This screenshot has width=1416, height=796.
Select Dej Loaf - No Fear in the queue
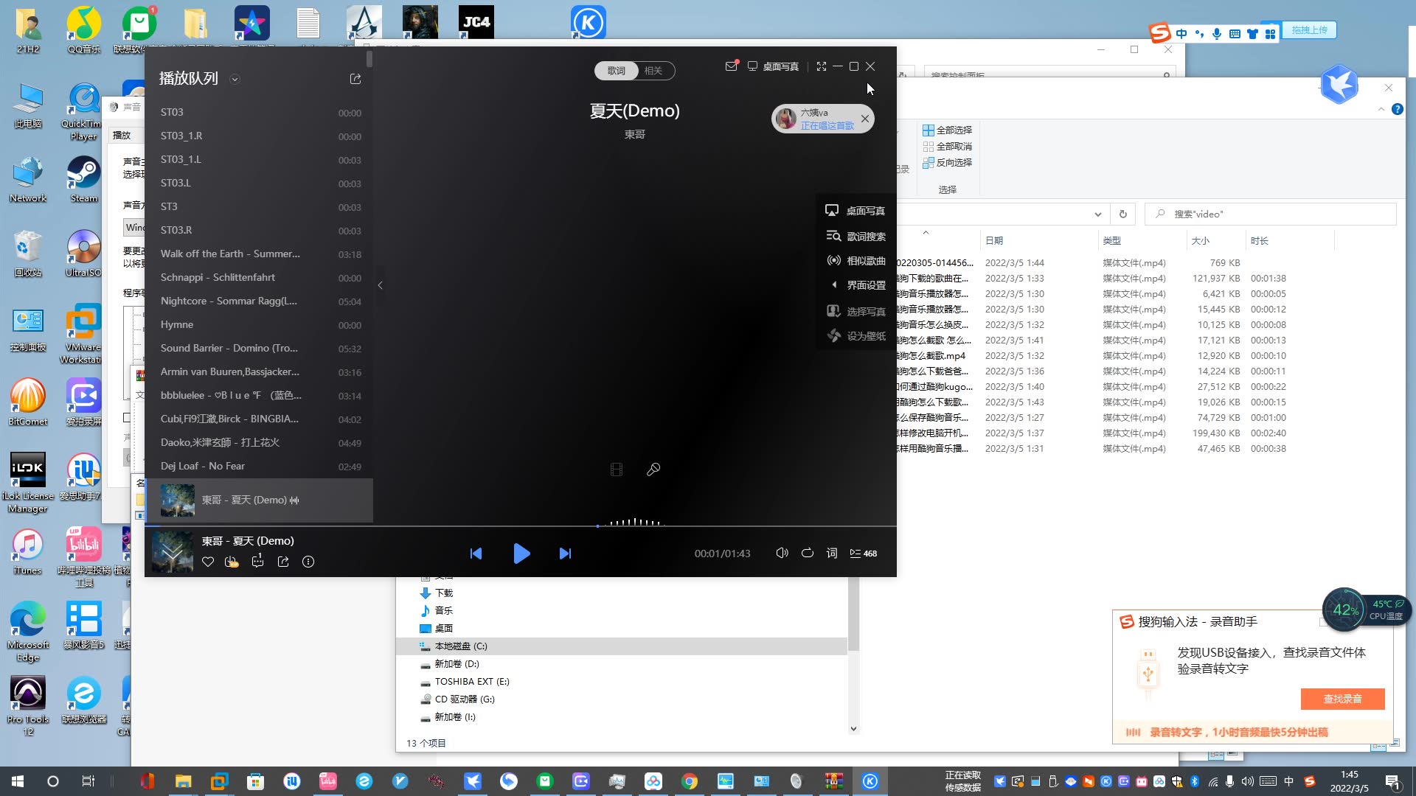click(x=259, y=467)
